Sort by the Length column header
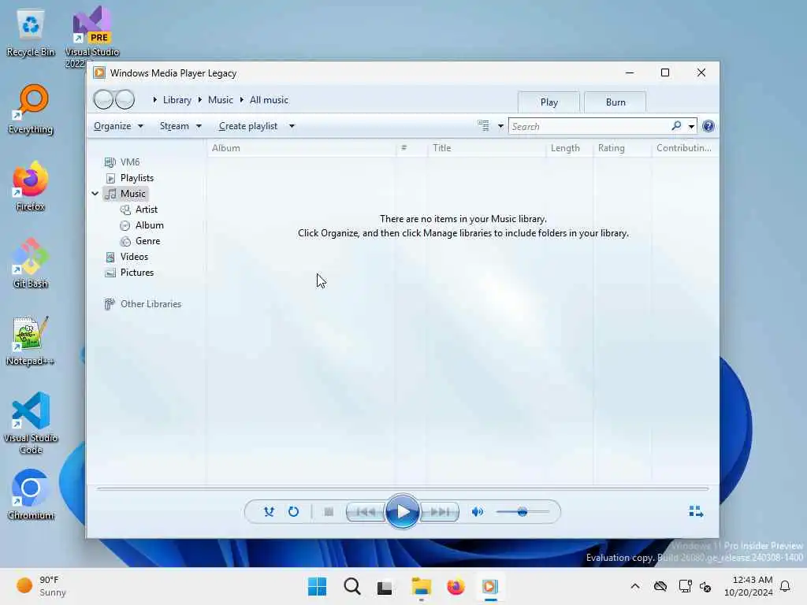807x605 pixels. tap(569, 148)
